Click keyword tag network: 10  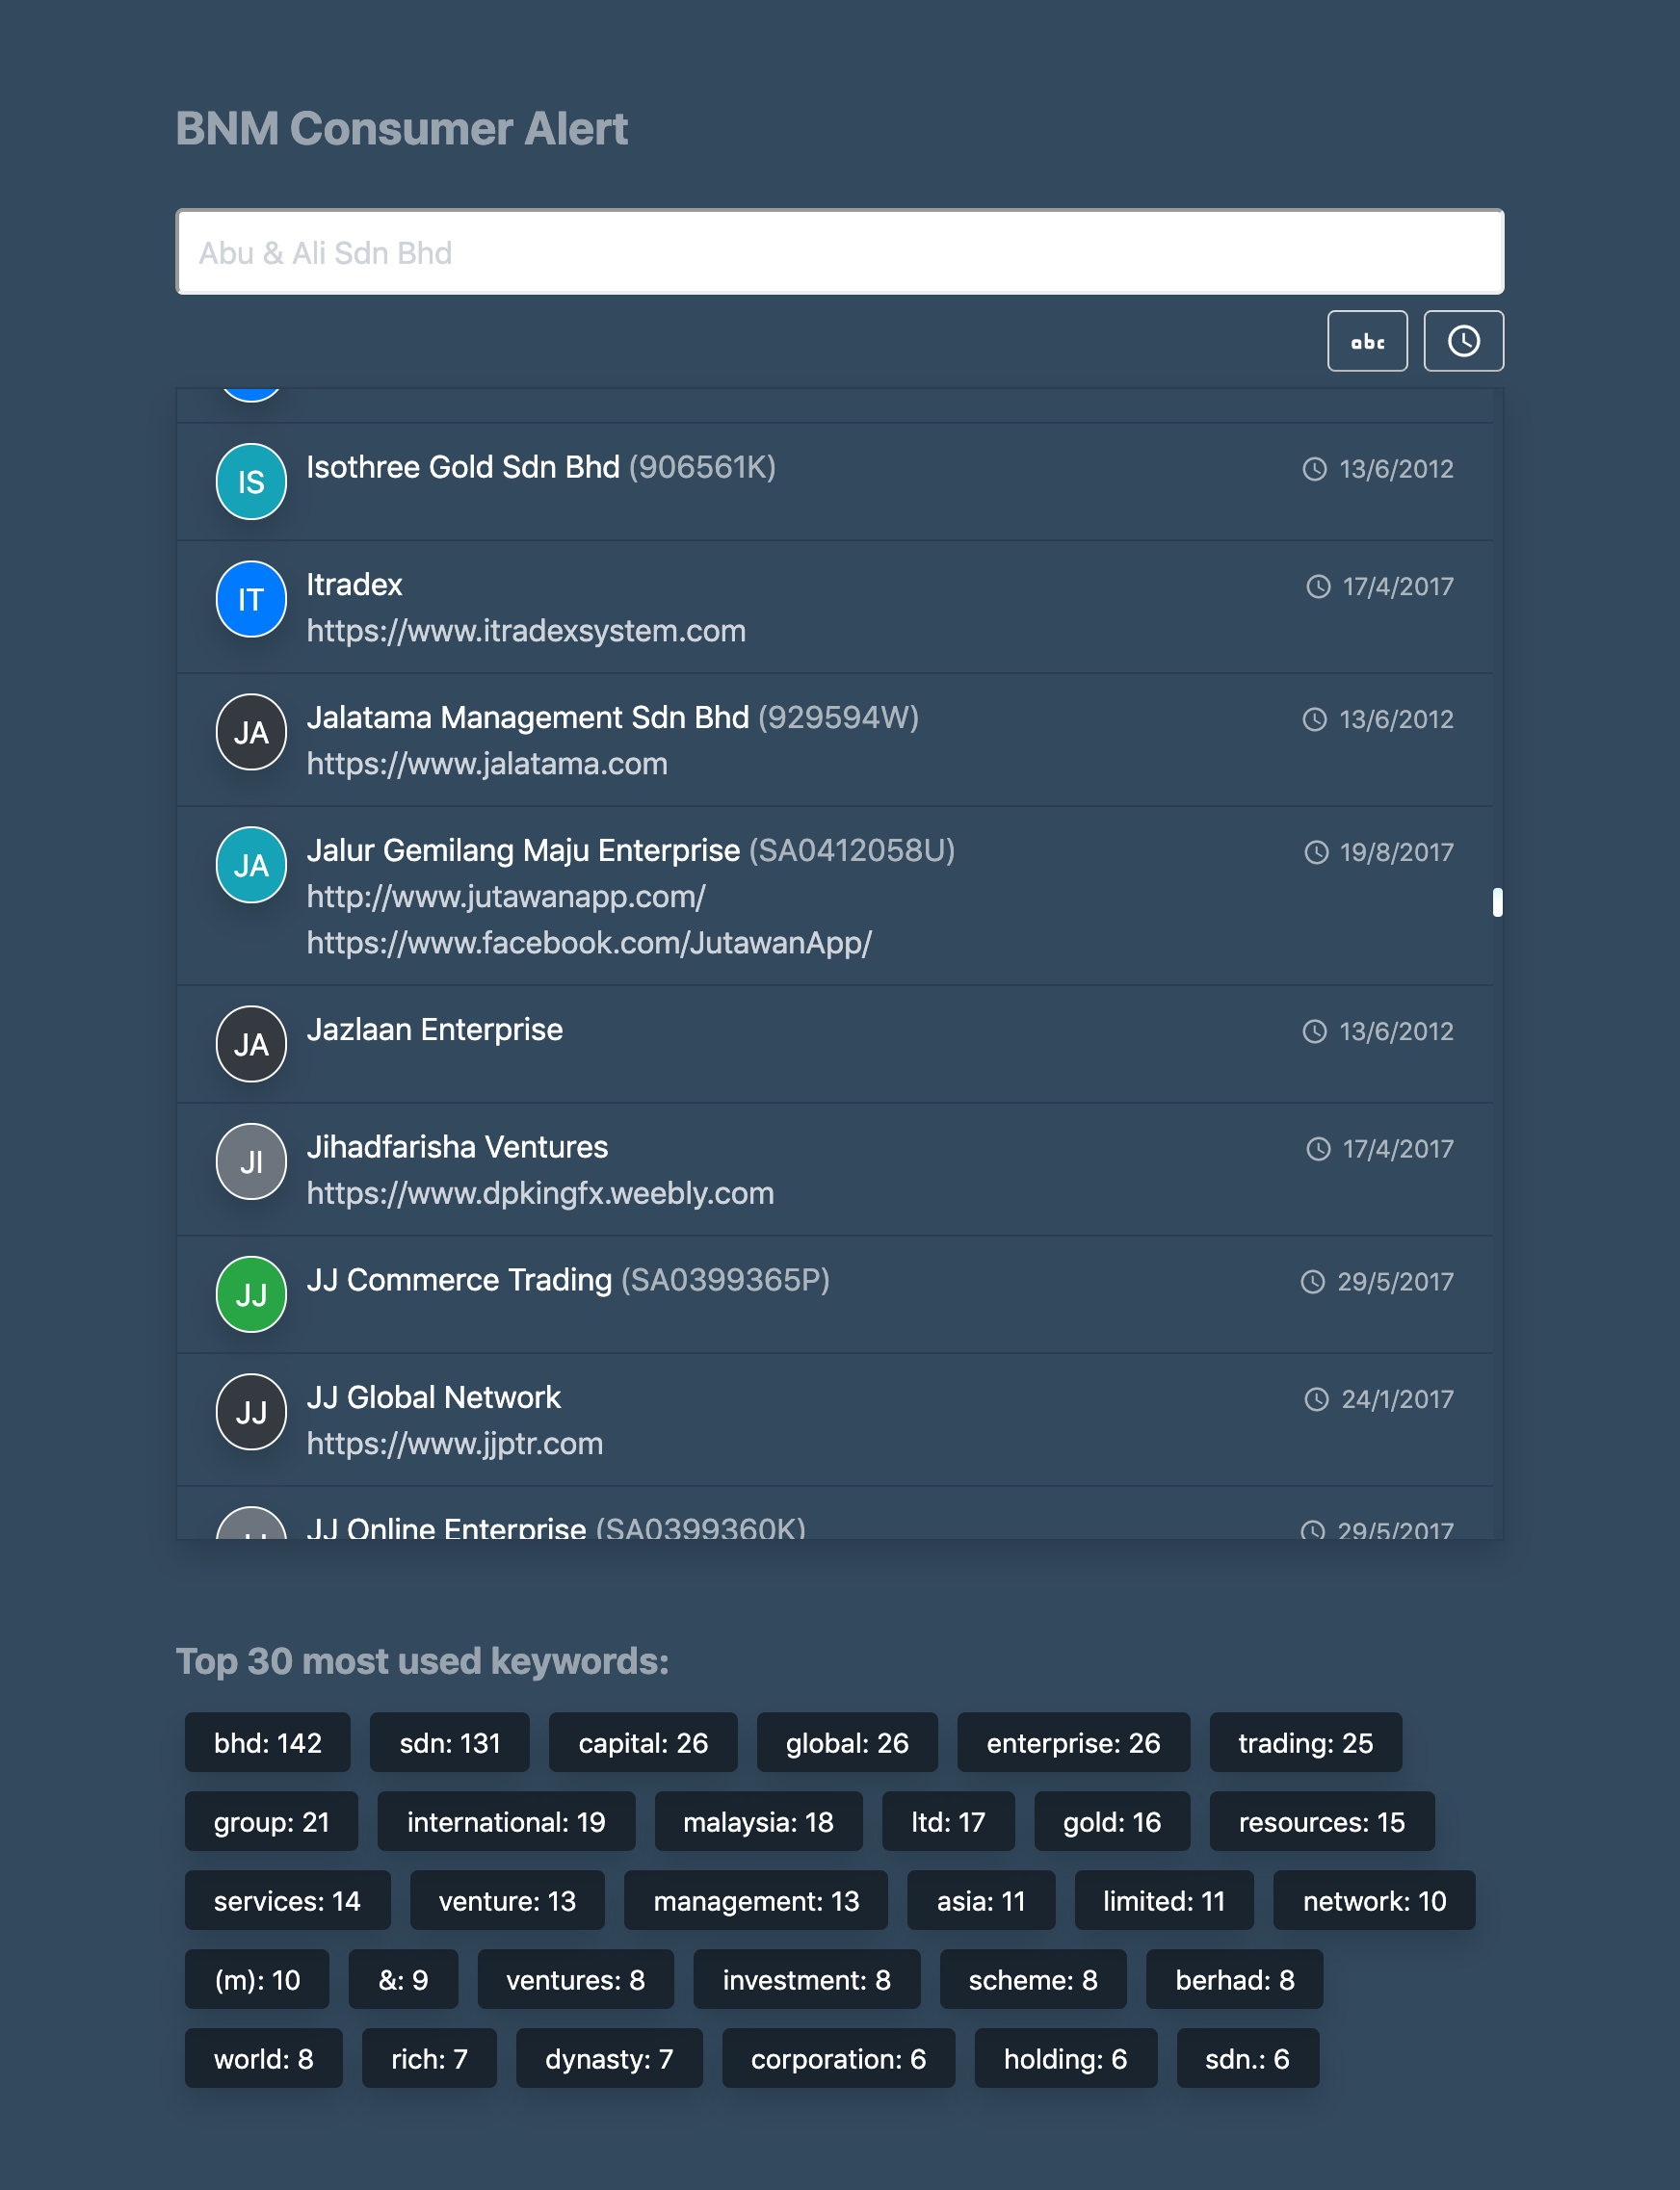pyautogui.click(x=1374, y=1900)
